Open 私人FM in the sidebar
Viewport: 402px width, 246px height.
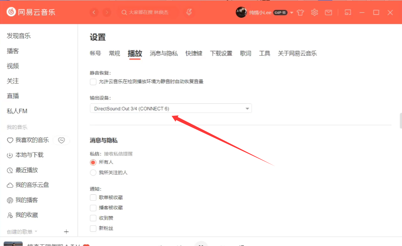(17, 111)
